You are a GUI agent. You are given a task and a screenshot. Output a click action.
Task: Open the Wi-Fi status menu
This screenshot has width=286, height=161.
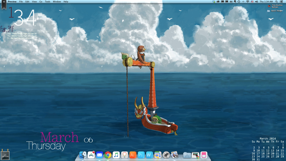(x=248, y=2)
